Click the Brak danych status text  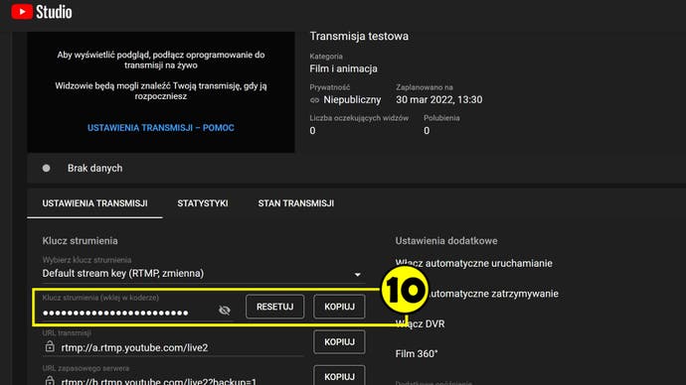click(94, 168)
